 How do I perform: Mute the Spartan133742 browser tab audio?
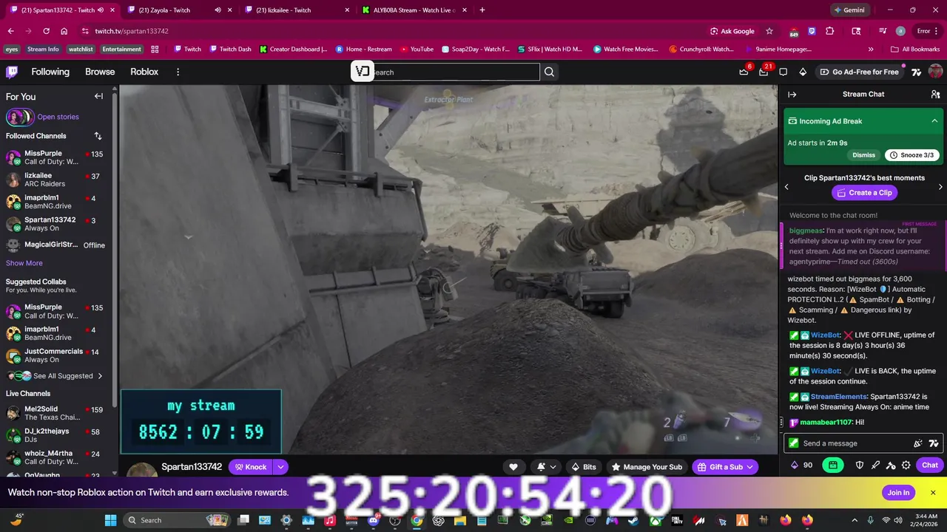click(x=101, y=10)
